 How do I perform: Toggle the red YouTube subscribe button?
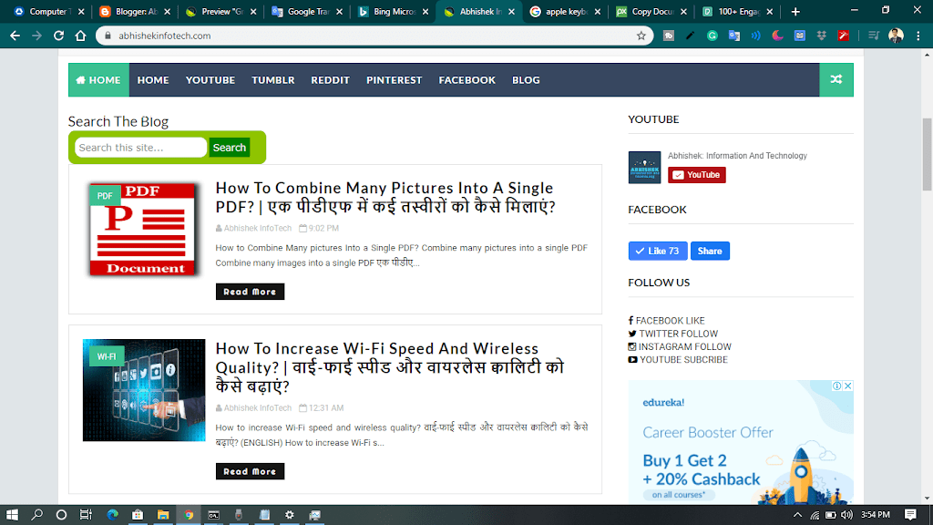697,175
